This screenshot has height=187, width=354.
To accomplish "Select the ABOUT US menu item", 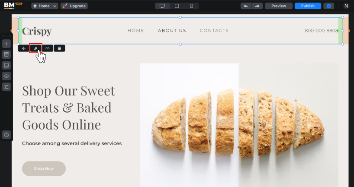I will coord(172,30).
